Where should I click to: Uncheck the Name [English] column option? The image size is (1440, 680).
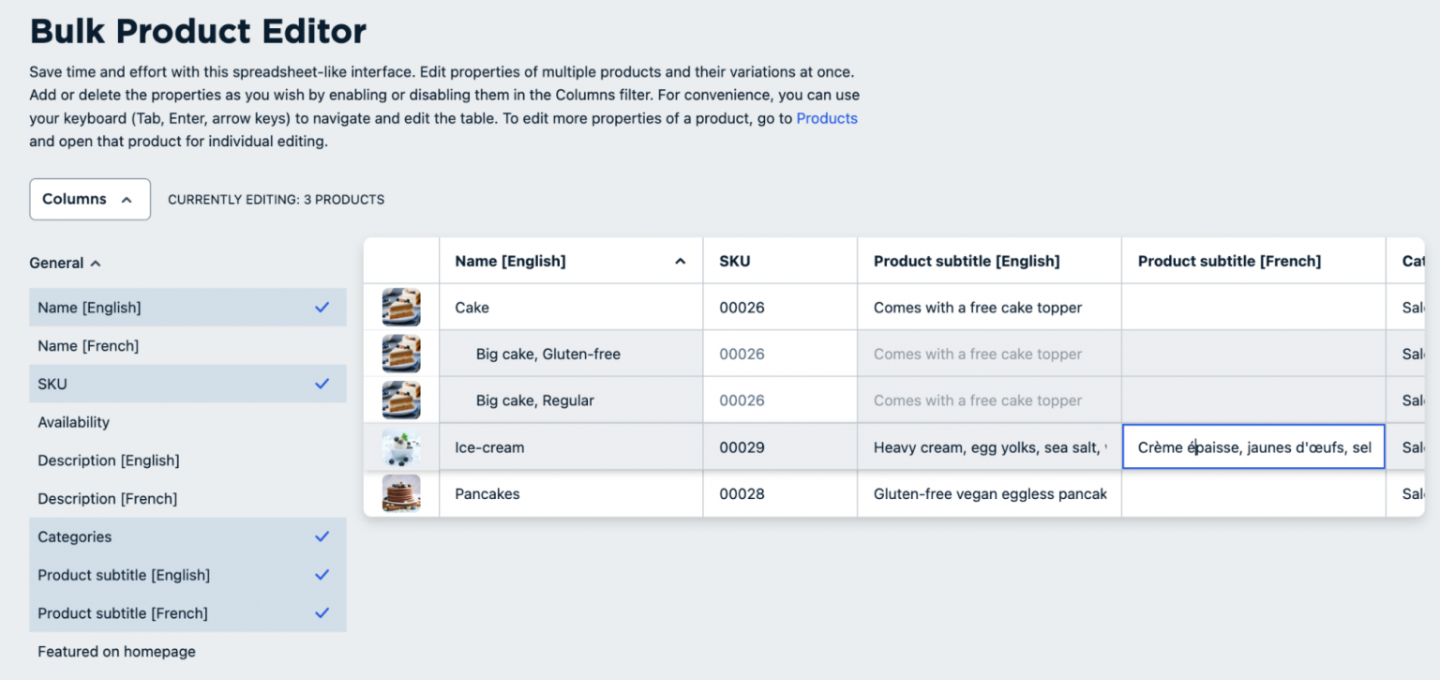point(322,308)
